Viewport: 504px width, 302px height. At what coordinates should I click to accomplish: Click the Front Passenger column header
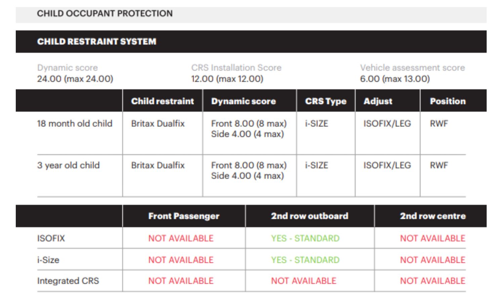tap(184, 216)
